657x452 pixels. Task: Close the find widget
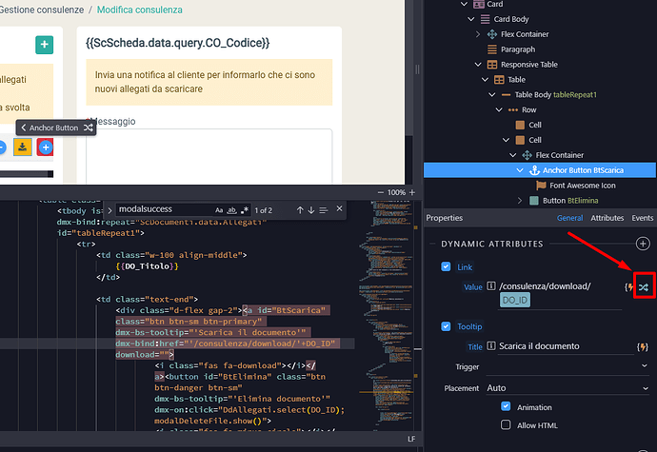click(339, 208)
